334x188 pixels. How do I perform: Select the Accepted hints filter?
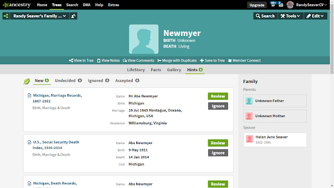127,80
